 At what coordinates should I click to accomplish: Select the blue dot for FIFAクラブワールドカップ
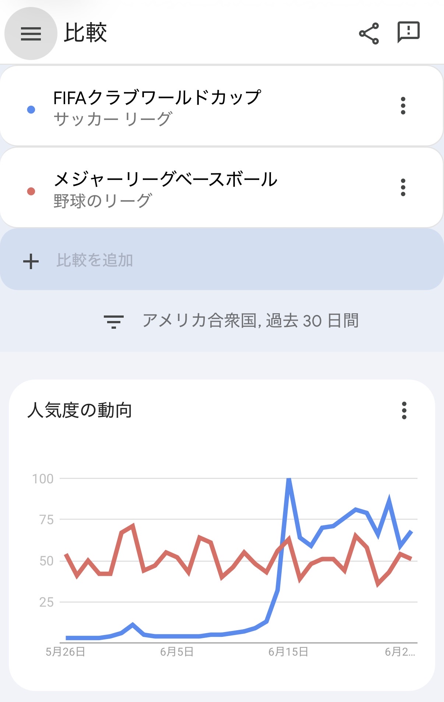[31, 110]
